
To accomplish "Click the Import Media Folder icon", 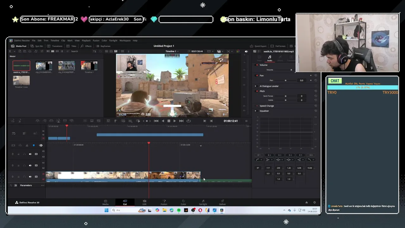I will (x=25, y=51).
